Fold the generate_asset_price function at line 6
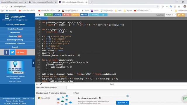Image resolution: width=187 pixels, height=105 pixels. (x=41, y=22)
